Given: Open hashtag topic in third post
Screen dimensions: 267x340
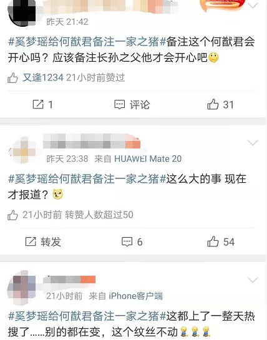Looking at the screenshot, I should (87, 316).
